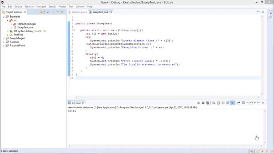
Task: Open the Help menu
Action: coord(90,6)
